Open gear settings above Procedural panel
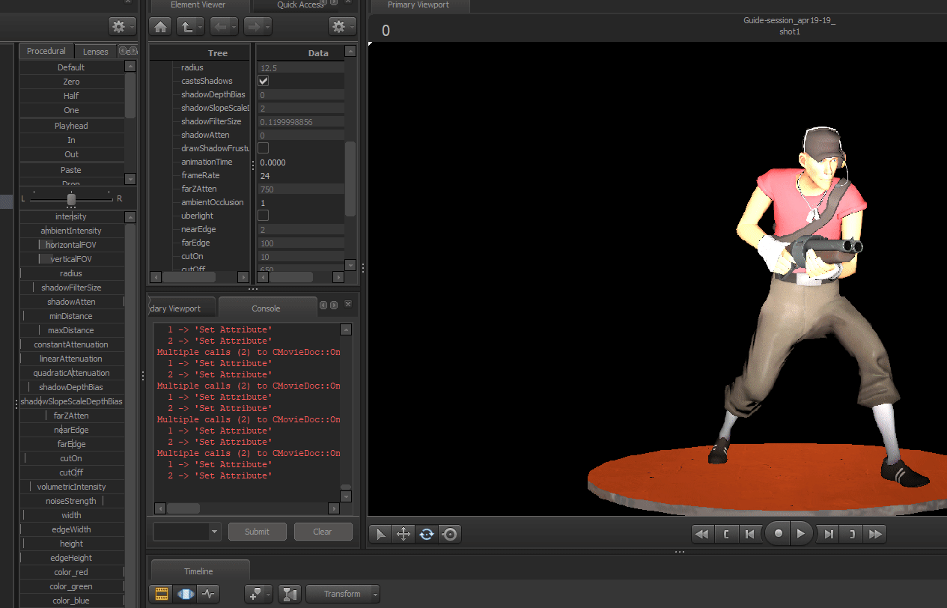The height and width of the screenshot is (608, 947). coord(122,27)
